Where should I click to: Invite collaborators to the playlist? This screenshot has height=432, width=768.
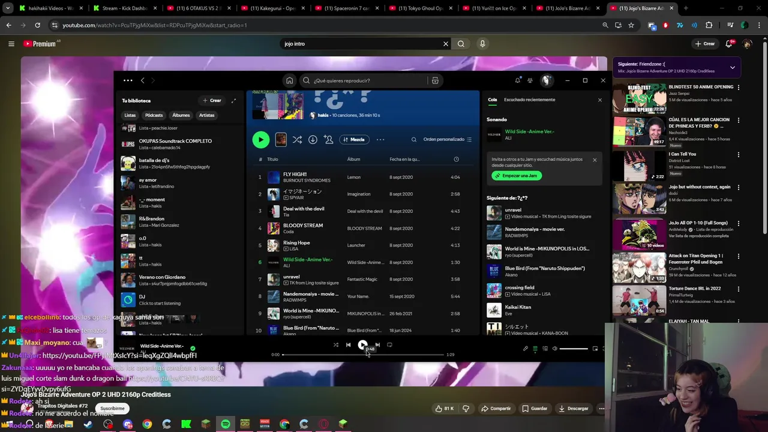click(328, 139)
